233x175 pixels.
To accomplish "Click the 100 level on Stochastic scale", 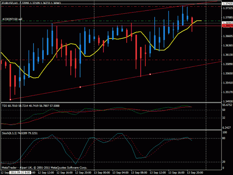I will pos(225,132).
